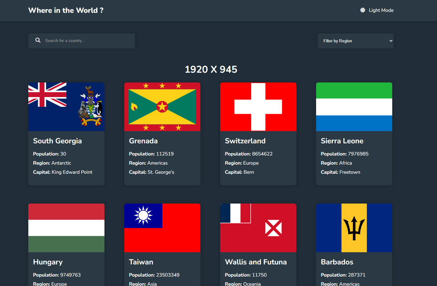The image size is (437, 286).
Task: Select the Taiwan country name
Action: [x=141, y=262]
